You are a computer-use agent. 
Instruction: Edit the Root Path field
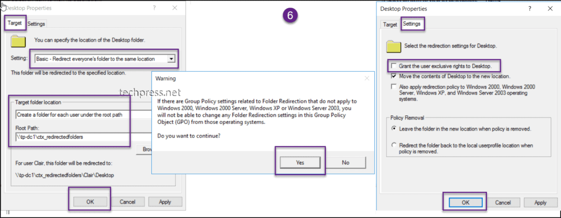83,137
